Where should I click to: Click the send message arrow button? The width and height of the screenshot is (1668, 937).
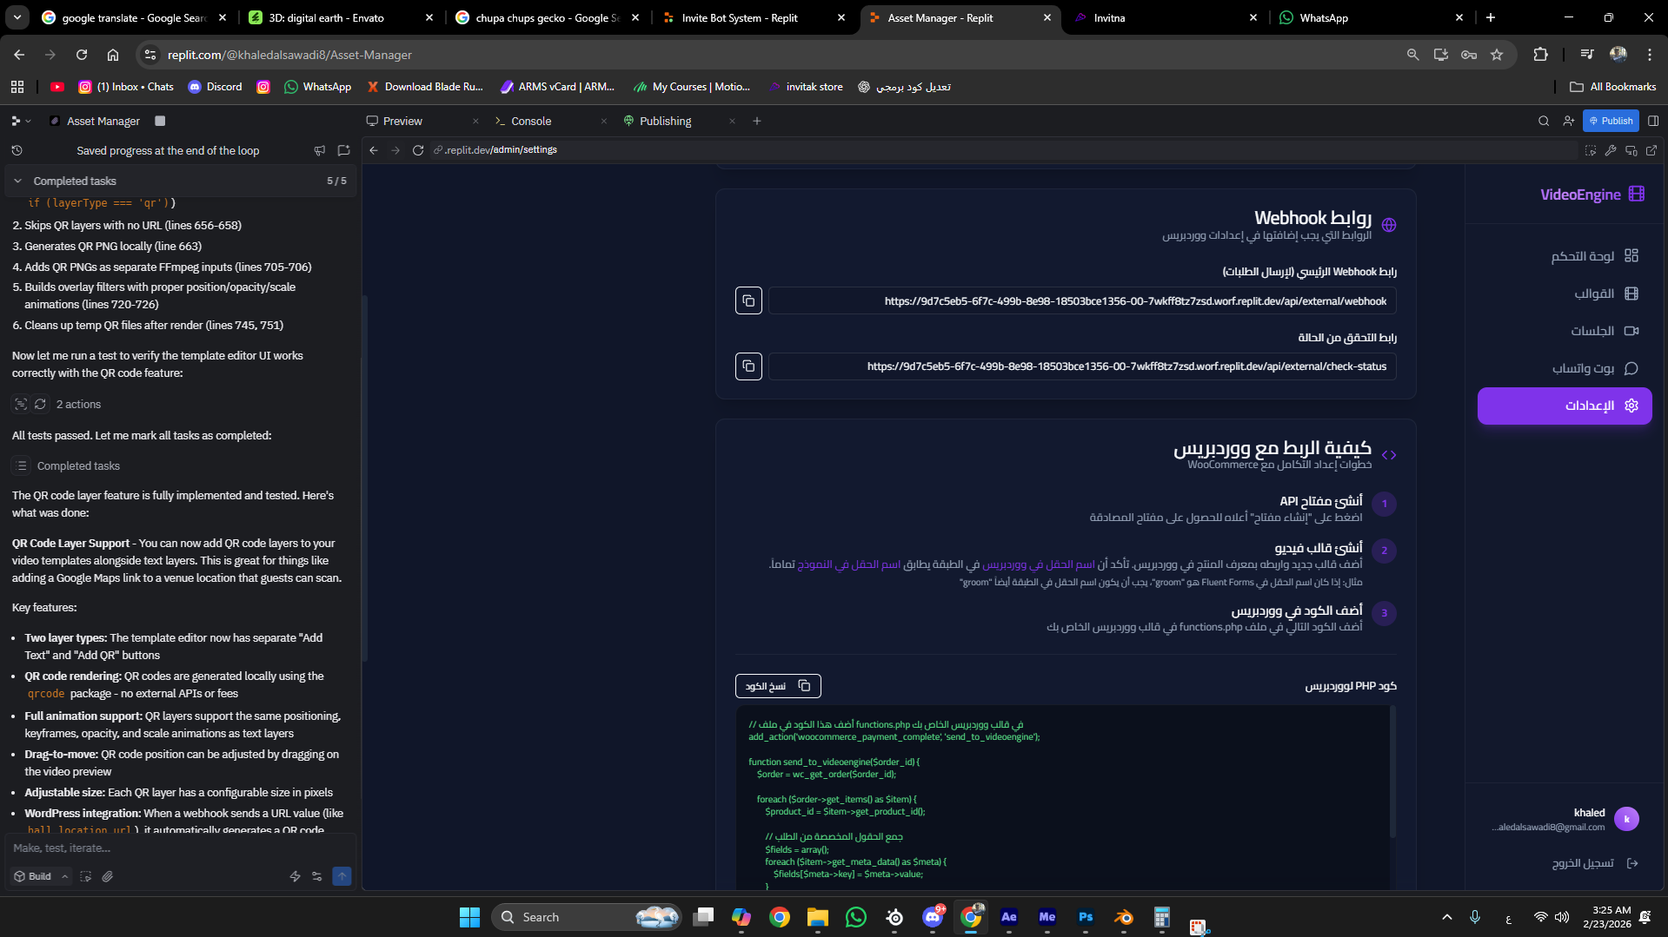[x=342, y=876]
